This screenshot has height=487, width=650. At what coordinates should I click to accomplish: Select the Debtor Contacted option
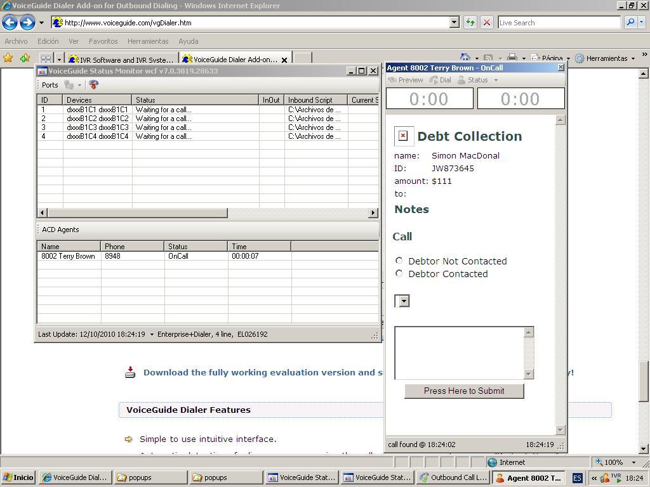tap(399, 273)
